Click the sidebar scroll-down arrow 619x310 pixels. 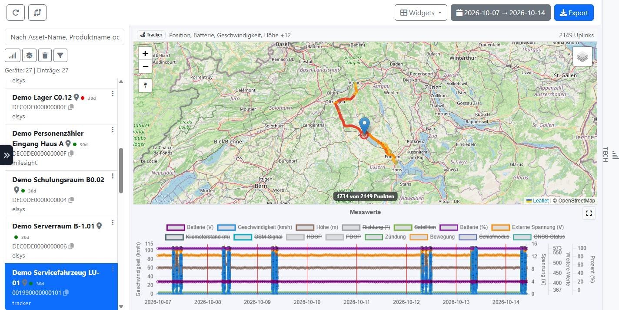pos(121,307)
